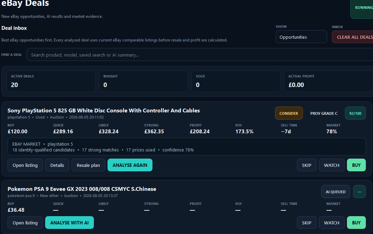Click the Active Deals 20 stat card
Image resolution: width=373 pixels, height=234 pixels.
[51, 81]
